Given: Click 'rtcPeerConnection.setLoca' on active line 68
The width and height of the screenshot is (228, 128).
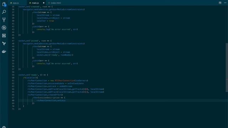Looking at the screenshot, I should 51,100.
